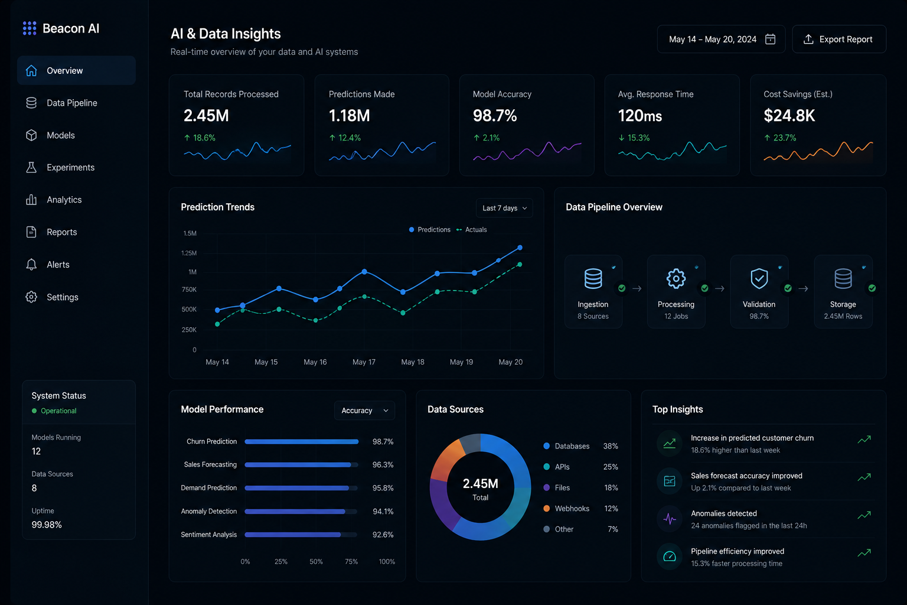Open the Predictions Made card
Screen dimensions: 907x605
382,125
